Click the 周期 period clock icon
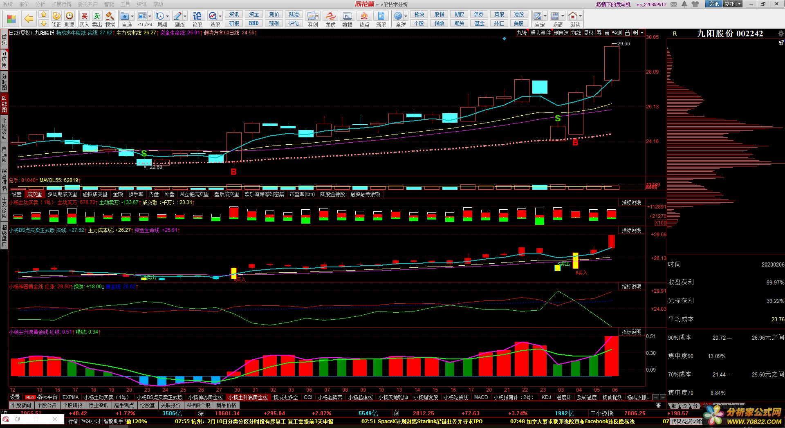Image resolution: width=785 pixels, height=428 pixels. point(160,16)
